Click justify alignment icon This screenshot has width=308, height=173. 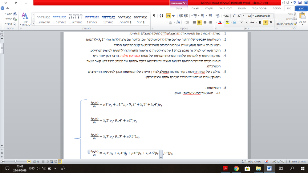point(194,22)
